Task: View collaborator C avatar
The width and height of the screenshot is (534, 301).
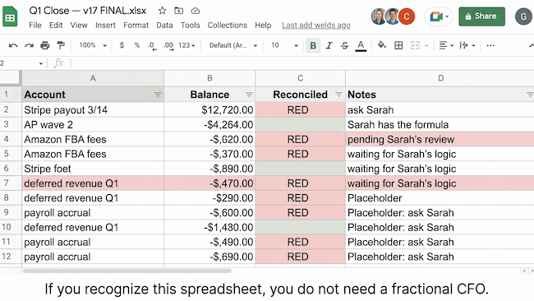Action: [x=407, y=16]
